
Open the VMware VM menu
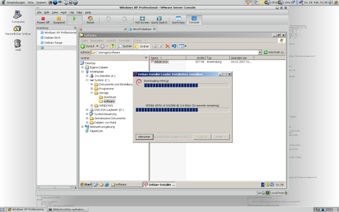72,12
